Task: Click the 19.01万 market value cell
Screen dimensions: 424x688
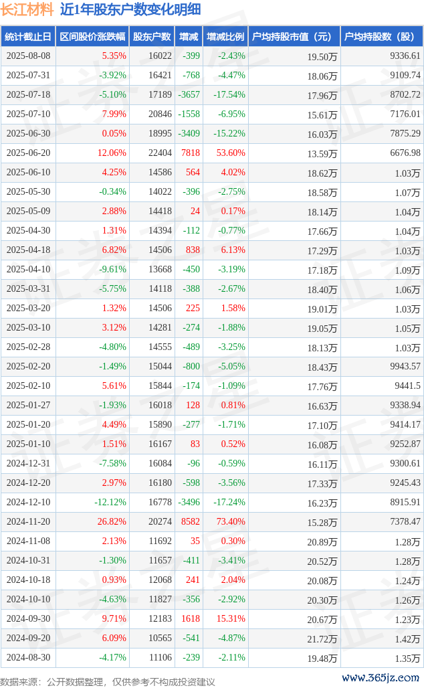Action: point(322,309)
